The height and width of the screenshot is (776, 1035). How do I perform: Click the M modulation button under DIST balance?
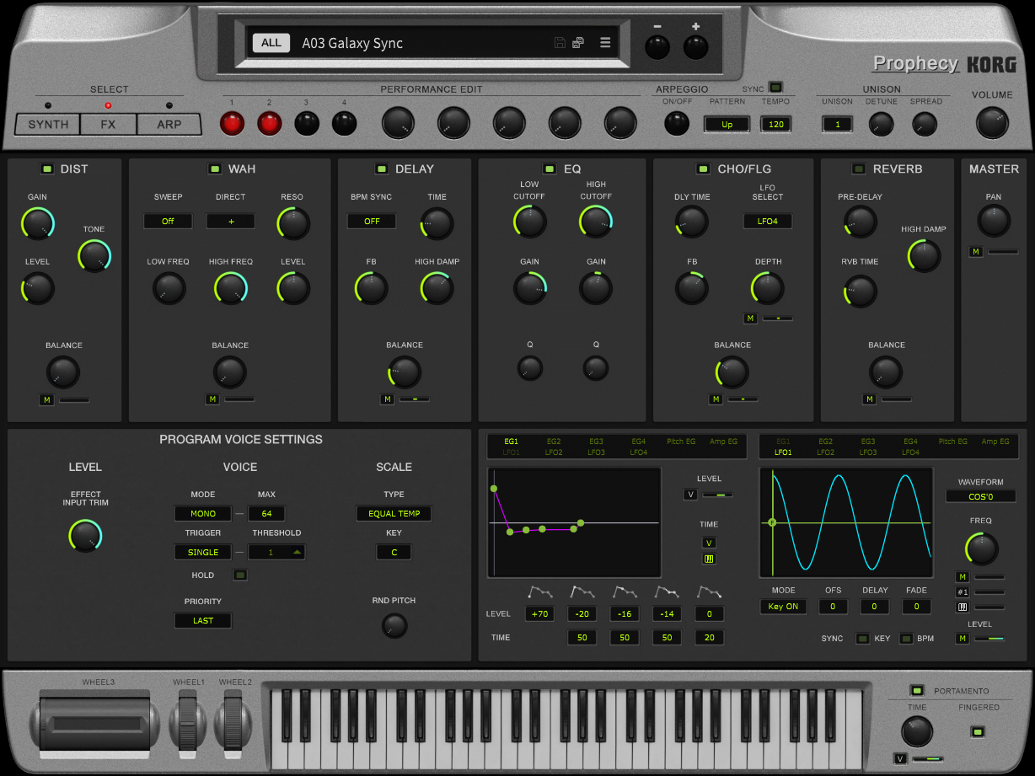(x=46, y=399)
